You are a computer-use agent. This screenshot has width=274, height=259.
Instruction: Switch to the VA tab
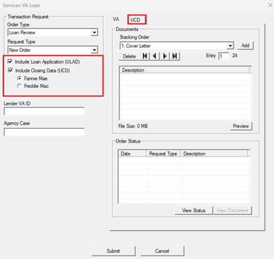click(x=116, y=19)
